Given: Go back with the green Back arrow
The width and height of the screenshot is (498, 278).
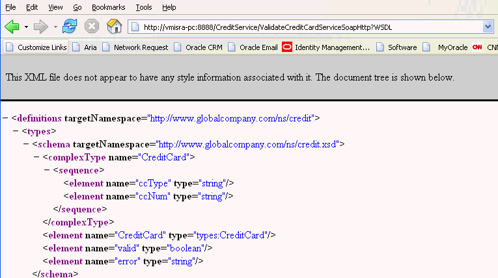Looking at the screenshot, I should click(x=12, y=27).
